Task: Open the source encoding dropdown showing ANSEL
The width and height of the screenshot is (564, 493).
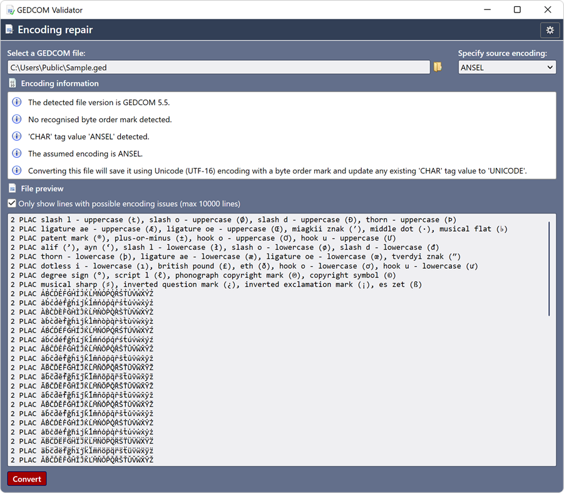Action: coord(506,67)
